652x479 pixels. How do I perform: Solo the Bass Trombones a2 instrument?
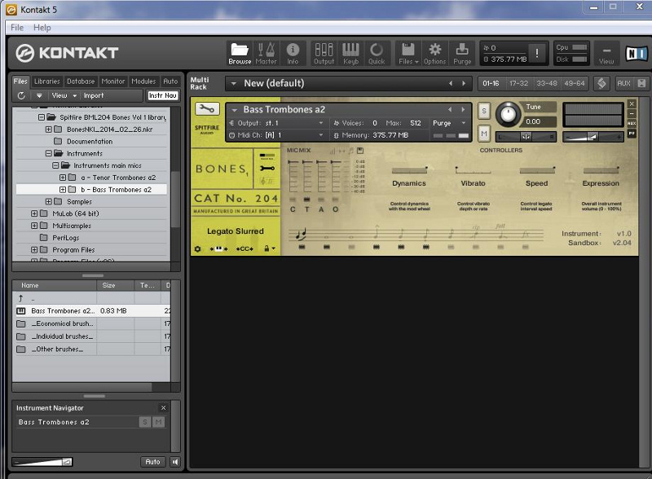tap(483, 111)
